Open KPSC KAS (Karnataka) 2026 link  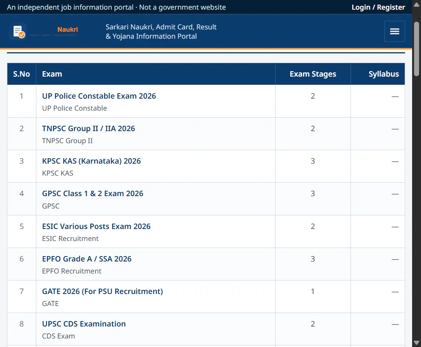[x=91, y=161]
